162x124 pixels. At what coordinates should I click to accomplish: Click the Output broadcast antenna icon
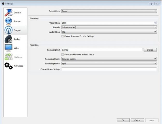point(9,30)
